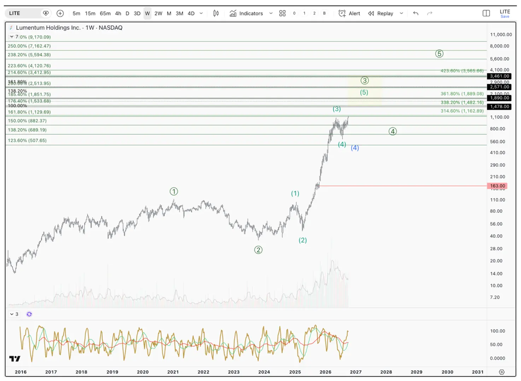Screen dimensions: 521x381
Task: Select the W weekly timeframe
Action: [147, 13]
